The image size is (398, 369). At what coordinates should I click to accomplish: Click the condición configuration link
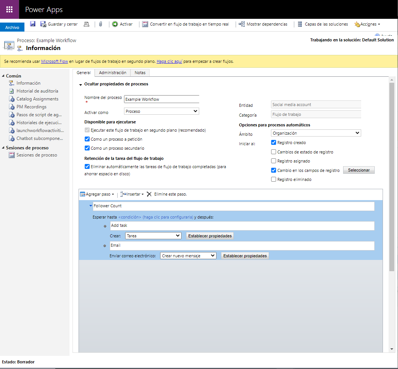(x=156, y=217)
